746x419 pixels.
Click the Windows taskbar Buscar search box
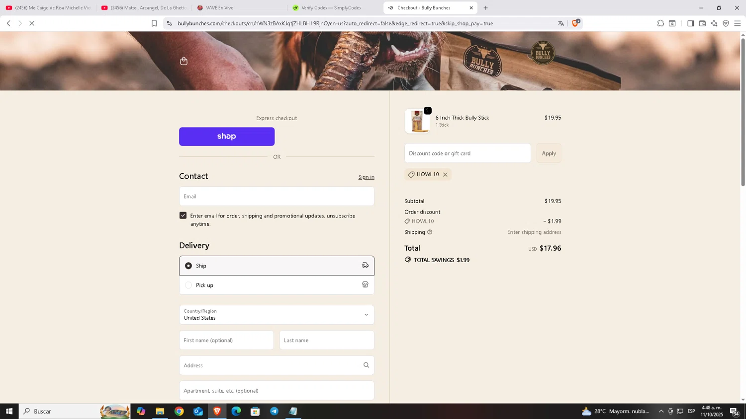[x=75, y=411]
